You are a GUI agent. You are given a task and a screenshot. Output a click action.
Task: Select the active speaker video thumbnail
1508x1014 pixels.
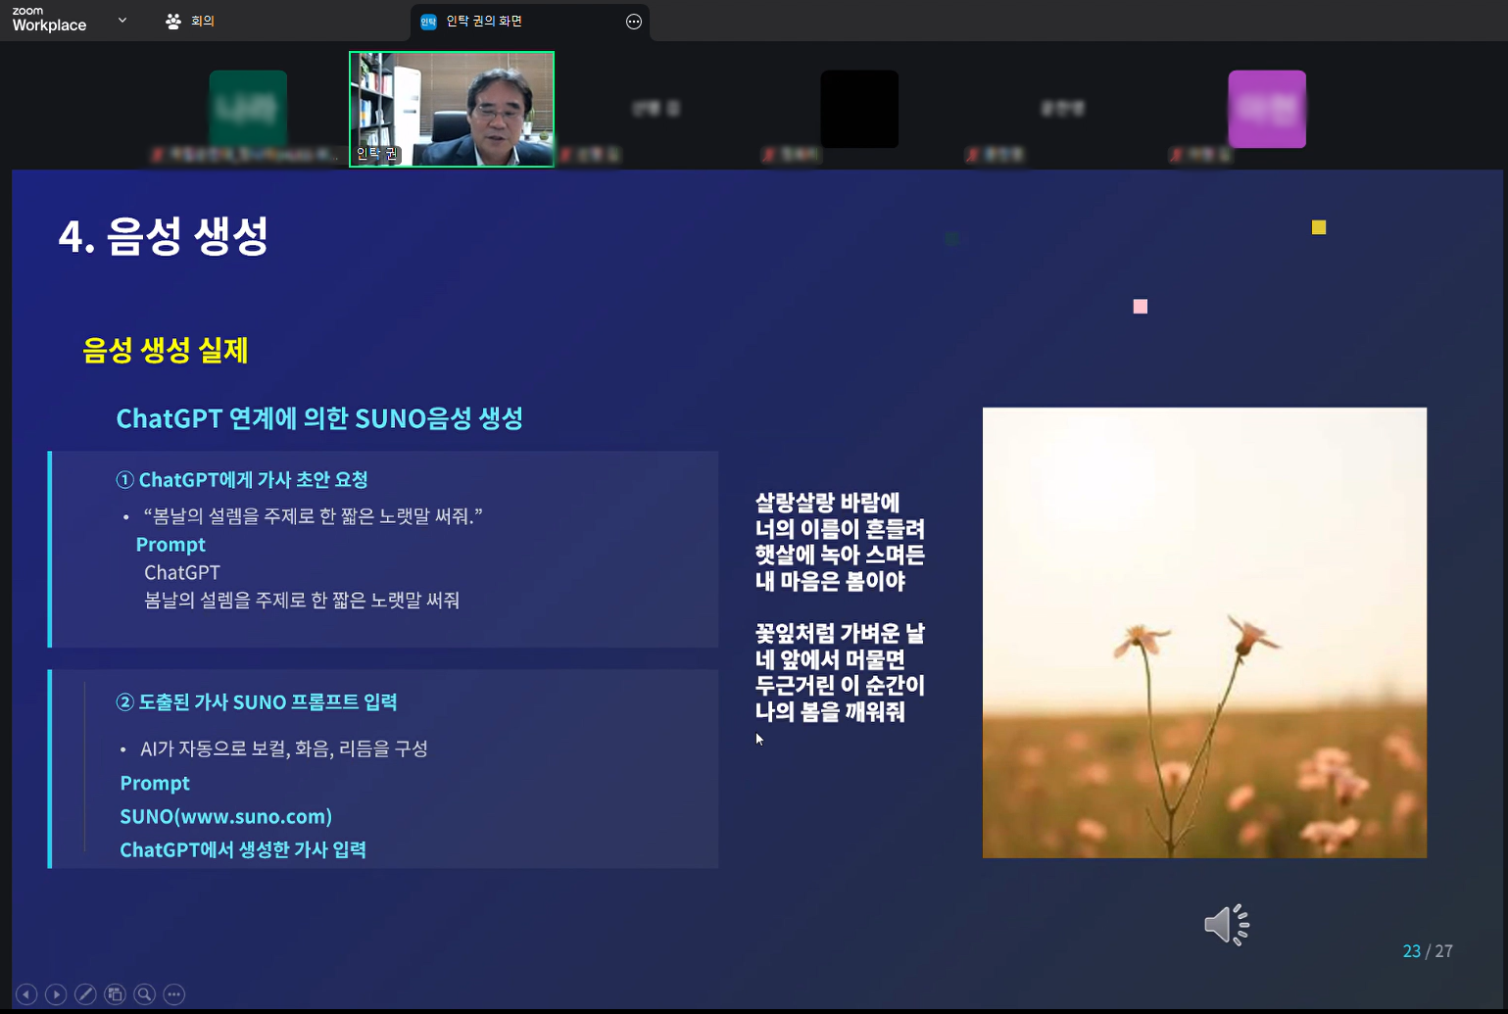(x=452, y=109)
